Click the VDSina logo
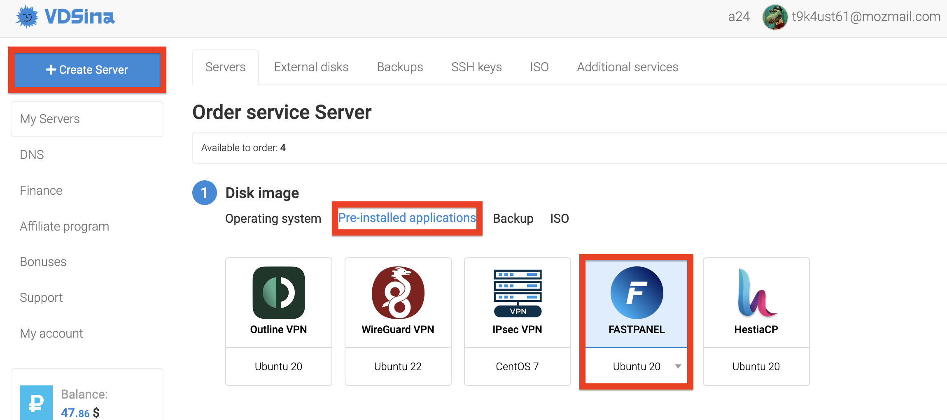The image size is (947, 420). click(65, 16)
